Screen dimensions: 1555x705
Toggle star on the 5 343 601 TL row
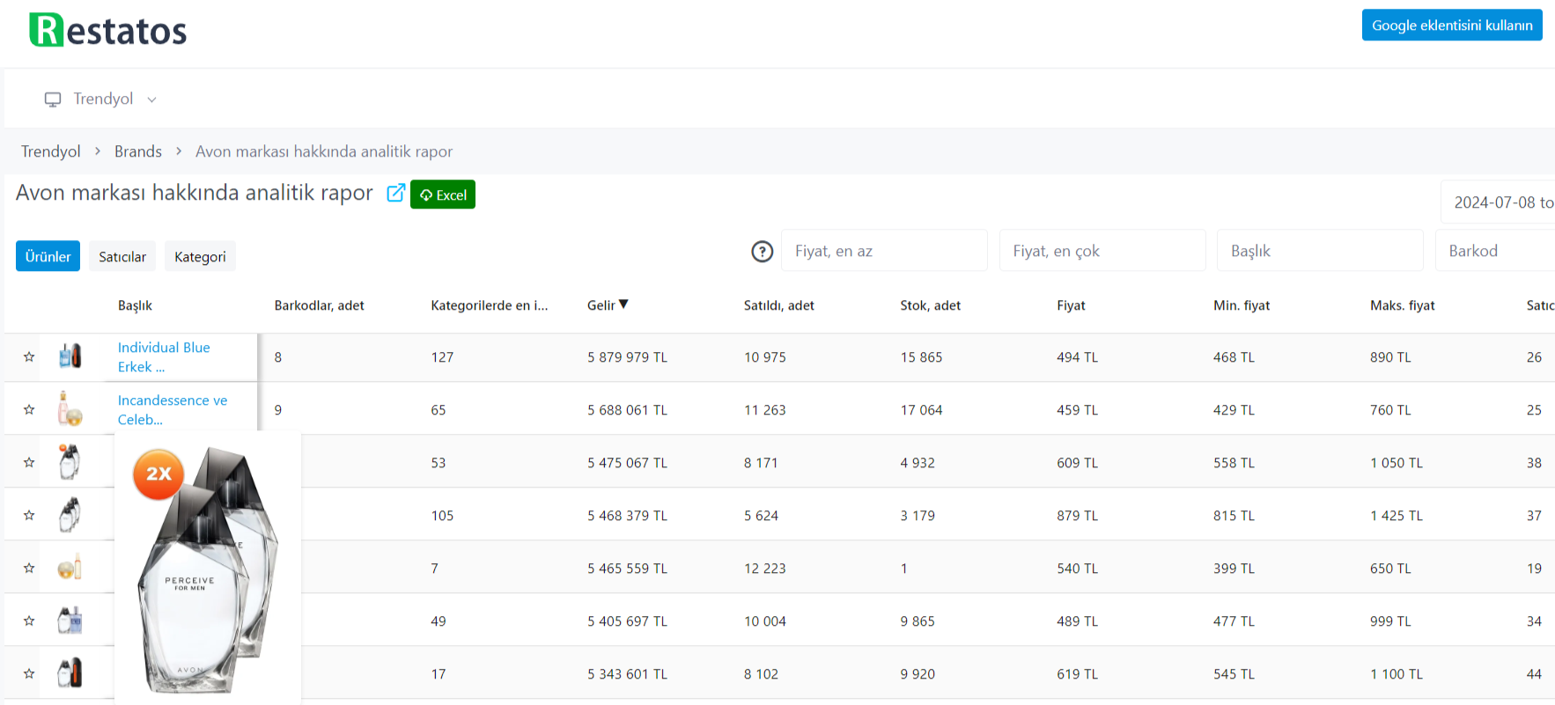click(29, 674)
